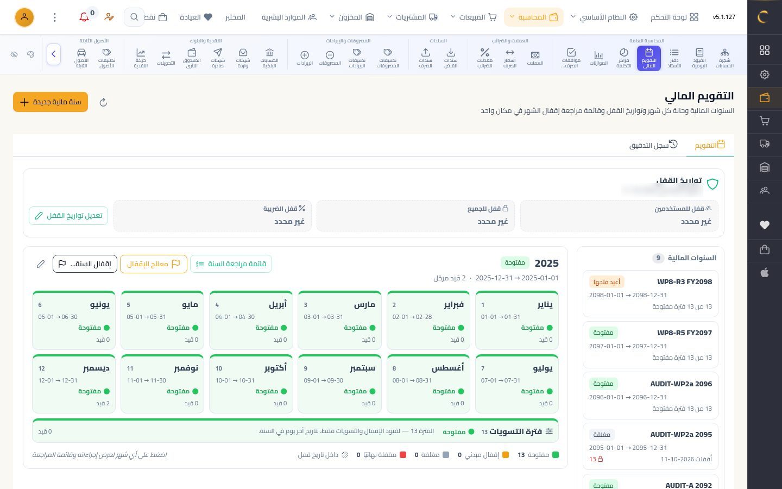Image resolution: width=782 pixels, height=489 pixels.
Task: Click سنة مالية جديدة (new fiscal year) button
Action: 51,102
